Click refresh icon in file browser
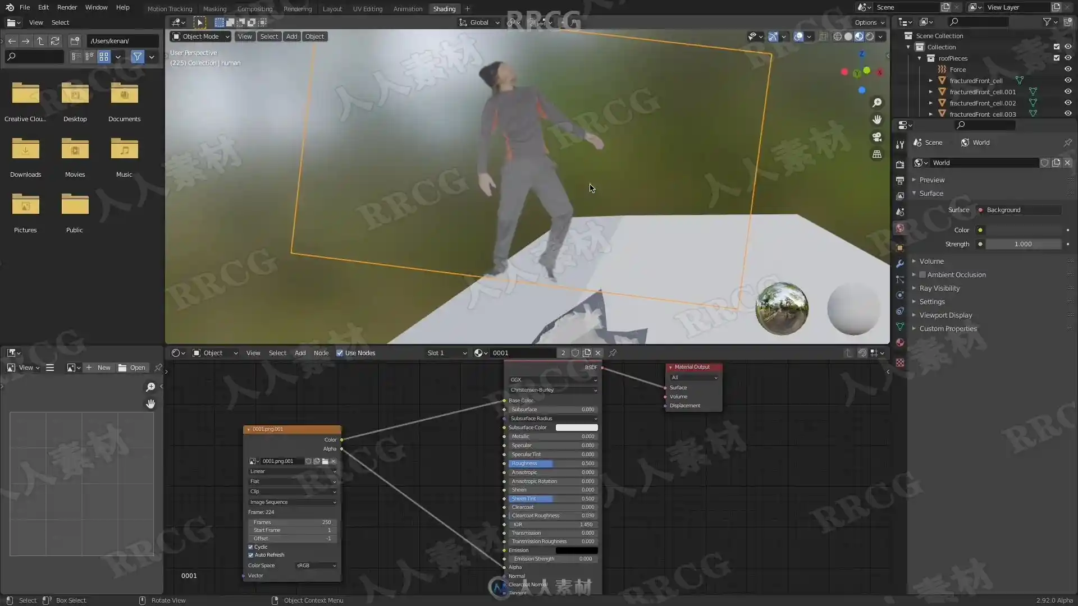Screen dimensions: 1078x606 55,41
